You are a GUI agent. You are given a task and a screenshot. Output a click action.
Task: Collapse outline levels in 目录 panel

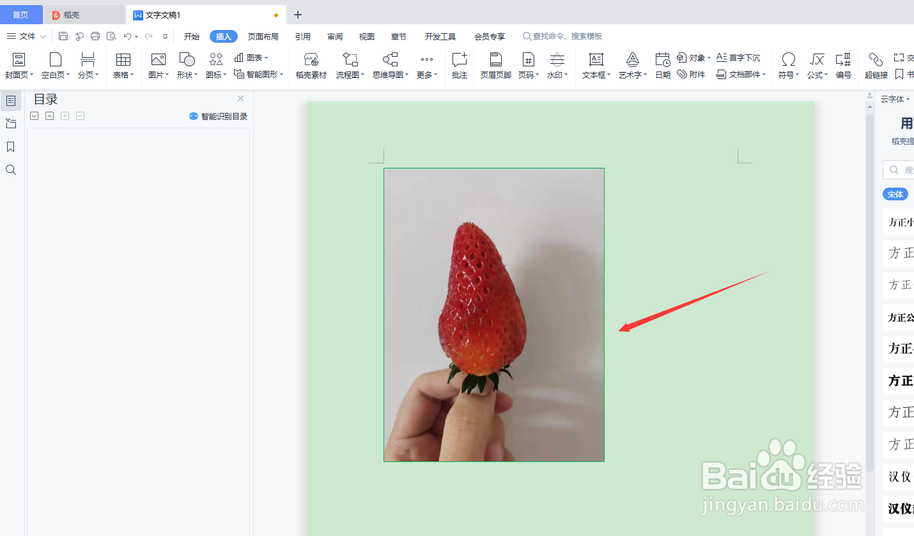(x=49, y=115)
